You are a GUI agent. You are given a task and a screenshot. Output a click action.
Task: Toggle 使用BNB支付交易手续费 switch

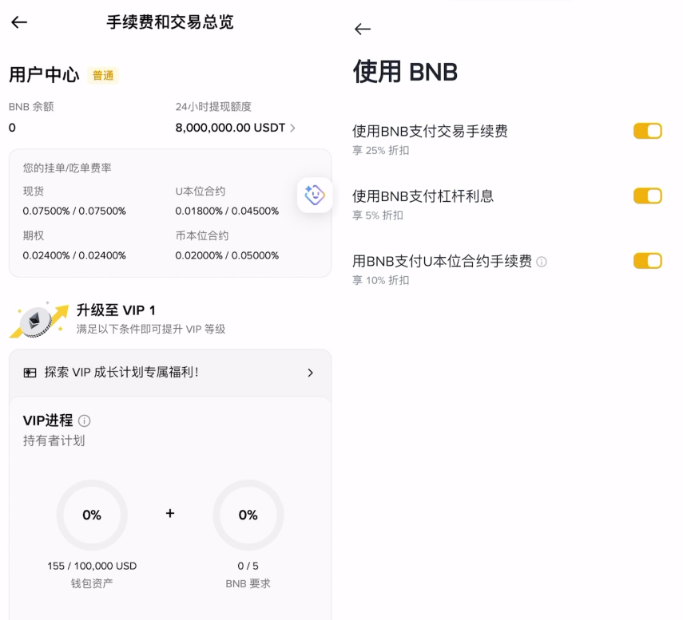647,131
